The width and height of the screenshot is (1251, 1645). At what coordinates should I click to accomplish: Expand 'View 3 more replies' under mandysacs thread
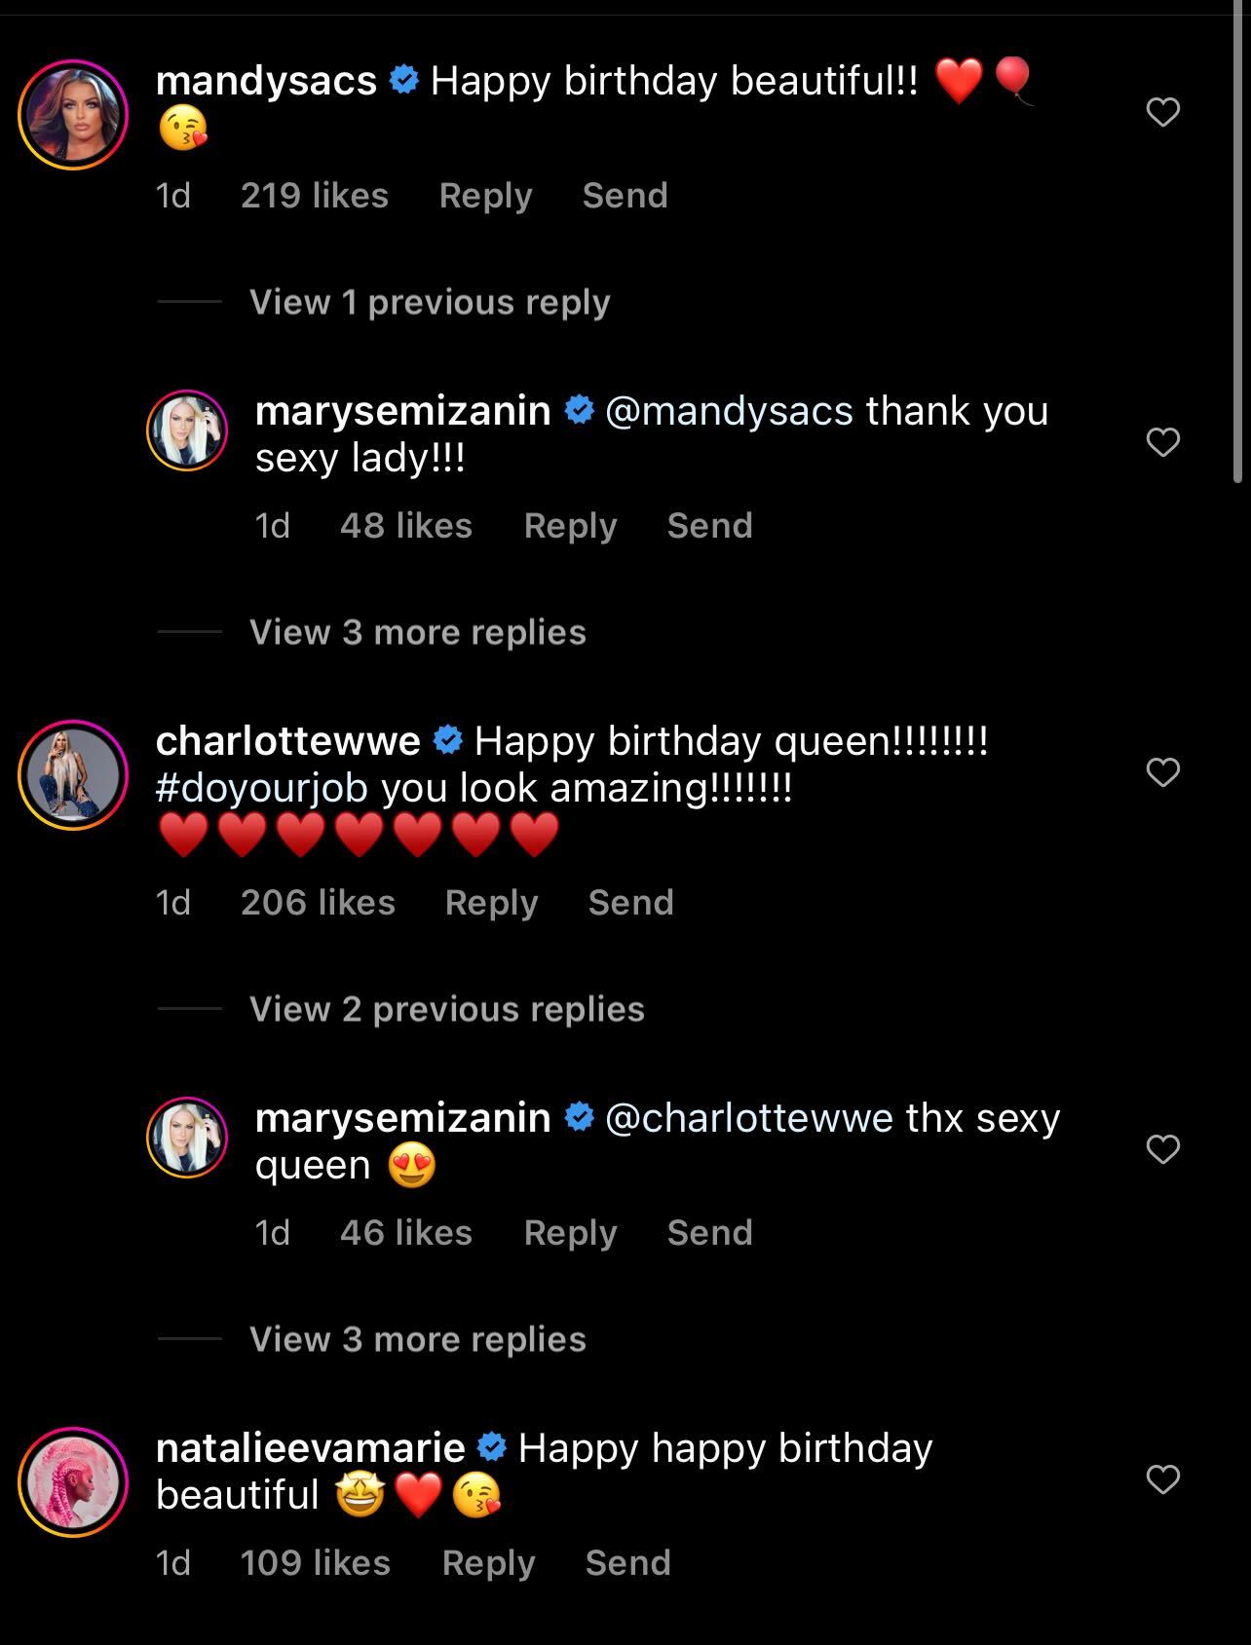418,632
